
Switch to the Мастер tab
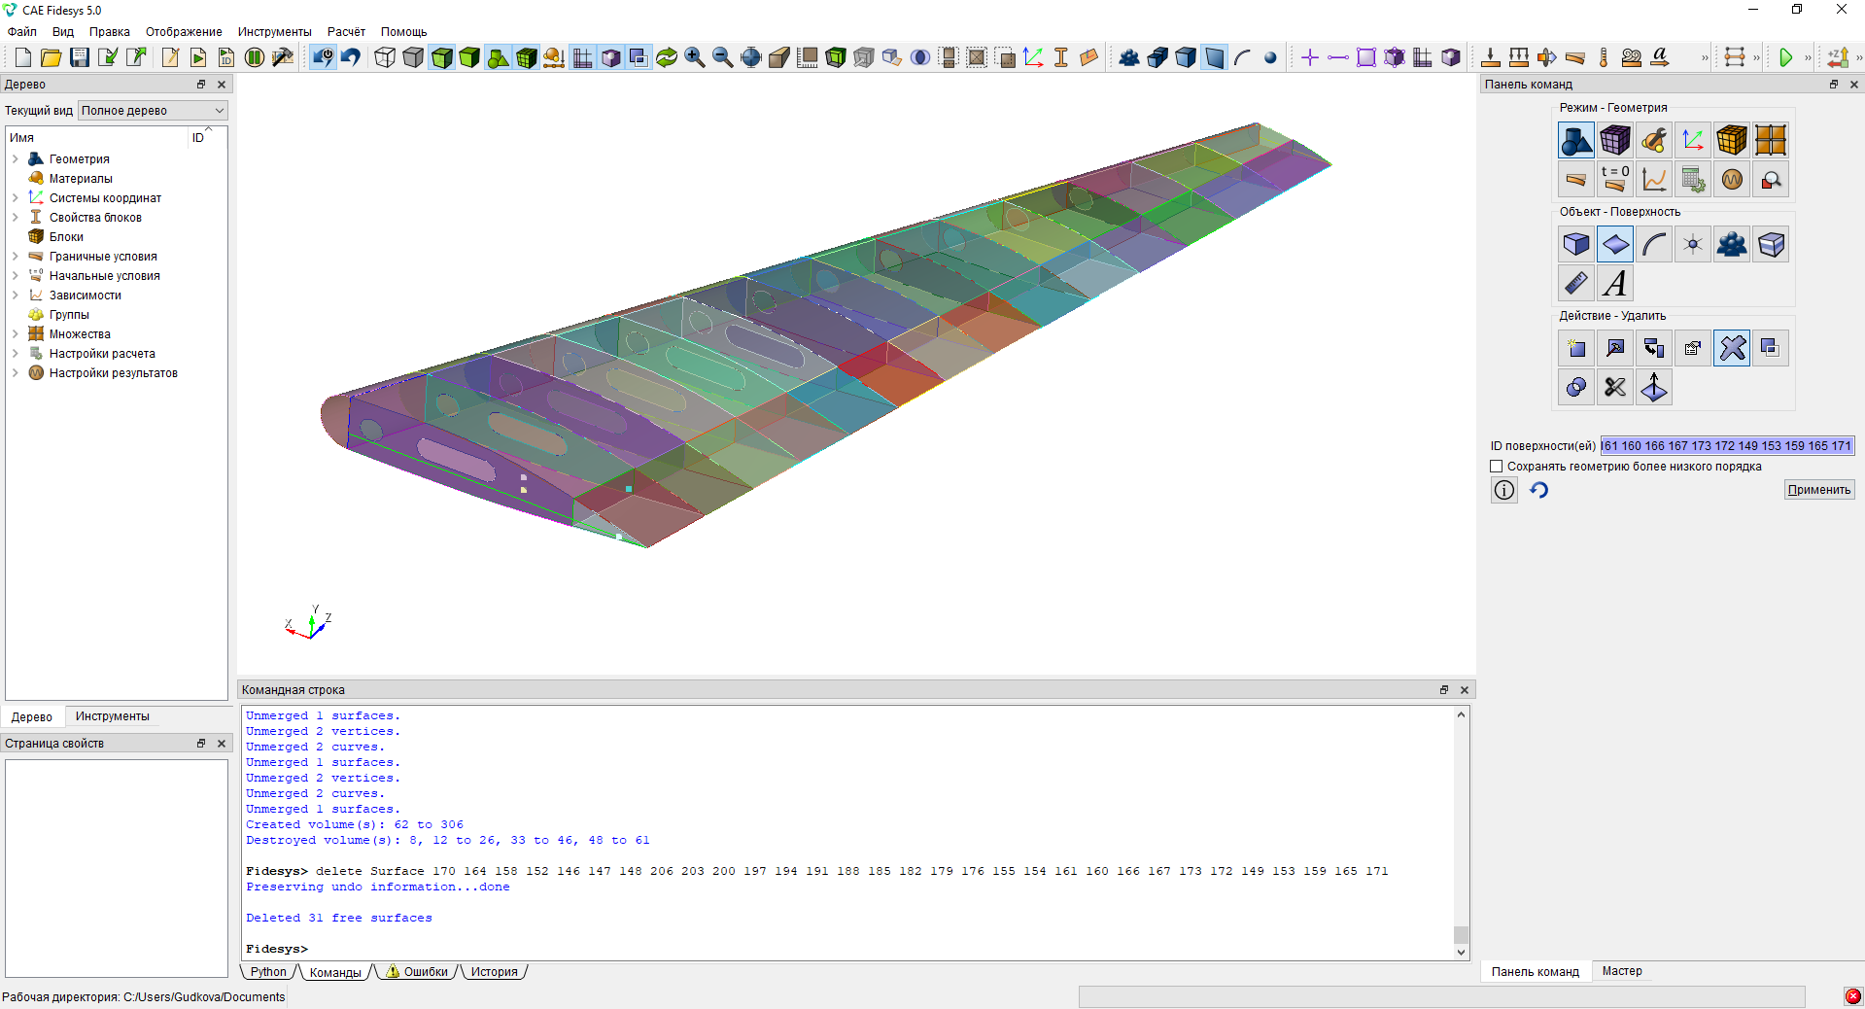[x=1622, y=971]
